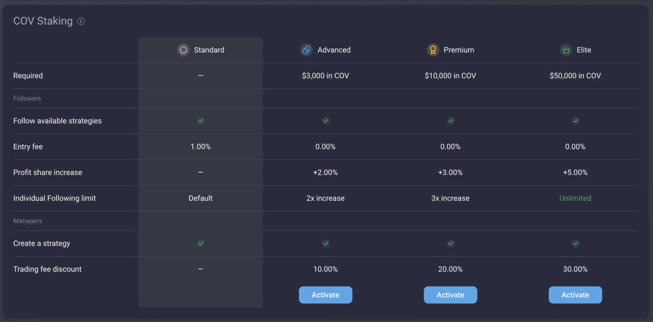Click the Advanced tier link icon

coord(306,50)
